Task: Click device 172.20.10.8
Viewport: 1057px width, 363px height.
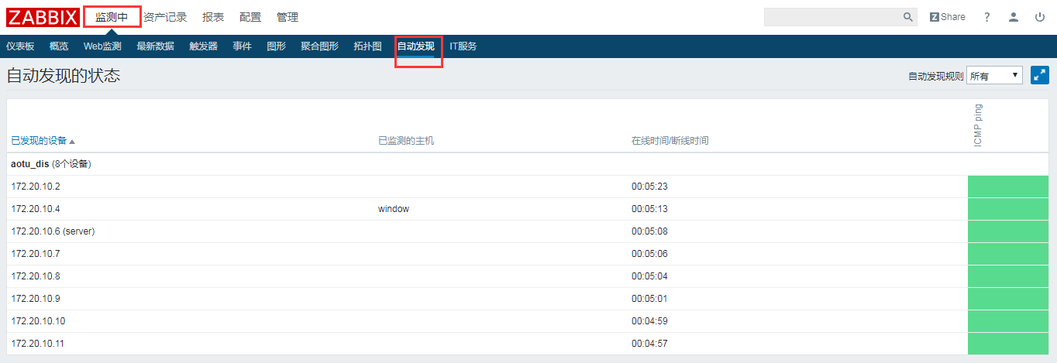Action: pos(36,276)
